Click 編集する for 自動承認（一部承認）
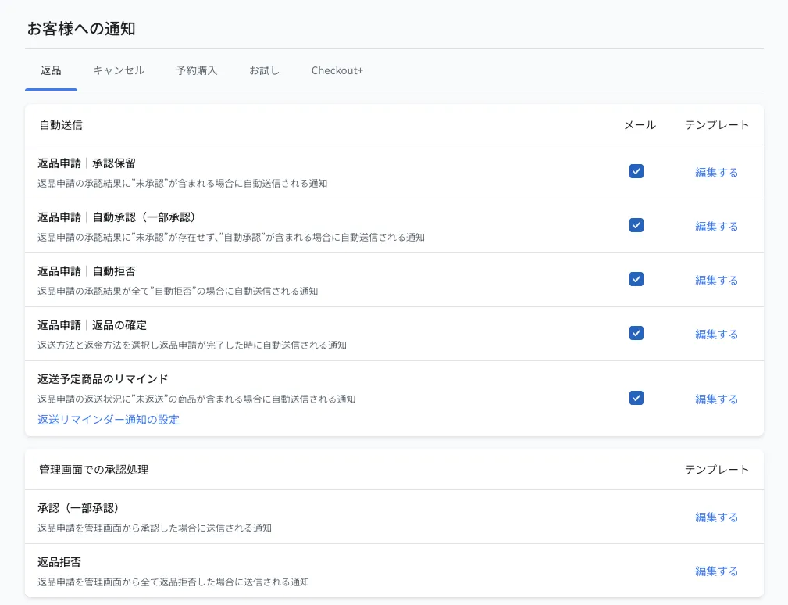The image size is (788, 605). tap(716, 227)
